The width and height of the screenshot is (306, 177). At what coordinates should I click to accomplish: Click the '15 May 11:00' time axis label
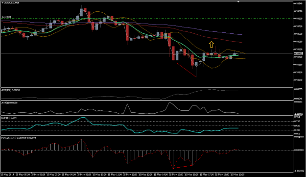click(115, 175)
